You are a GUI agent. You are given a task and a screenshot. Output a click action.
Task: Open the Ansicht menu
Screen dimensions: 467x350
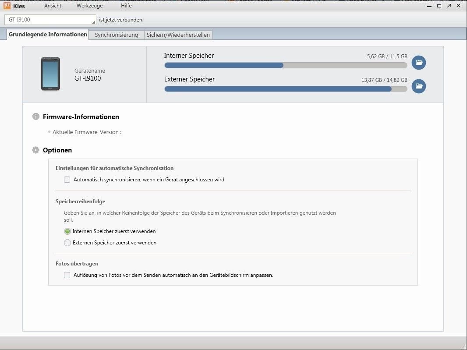tap(53, 6)
